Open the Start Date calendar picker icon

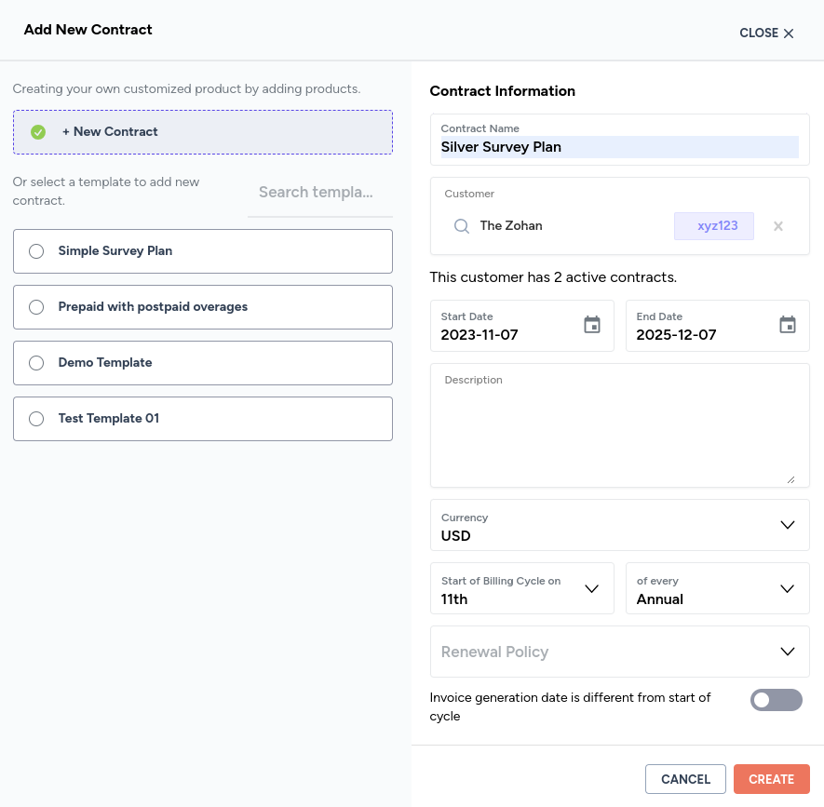coord(592,325)
